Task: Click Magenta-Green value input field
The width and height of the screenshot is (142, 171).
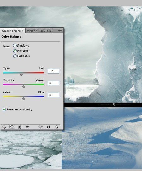Action: (53, 83)
